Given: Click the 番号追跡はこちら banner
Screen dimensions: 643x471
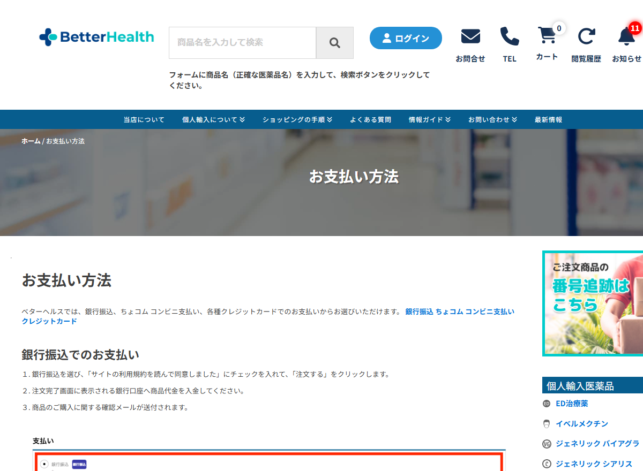Looking at the screenshot, I should [593, 303].
